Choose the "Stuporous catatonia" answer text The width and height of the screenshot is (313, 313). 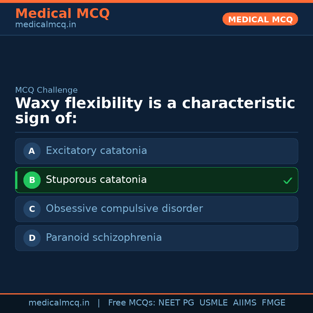(96, 180)
